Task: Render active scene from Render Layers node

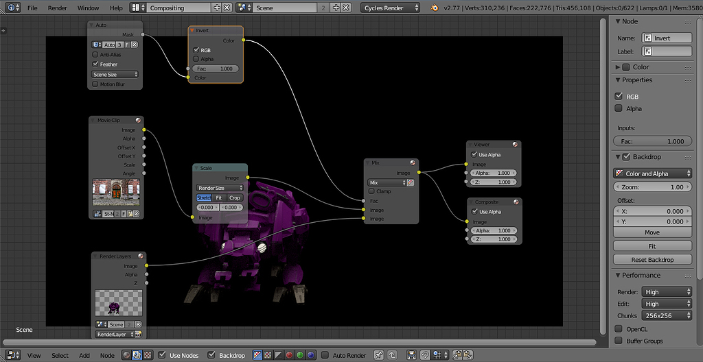Action: 138,334
